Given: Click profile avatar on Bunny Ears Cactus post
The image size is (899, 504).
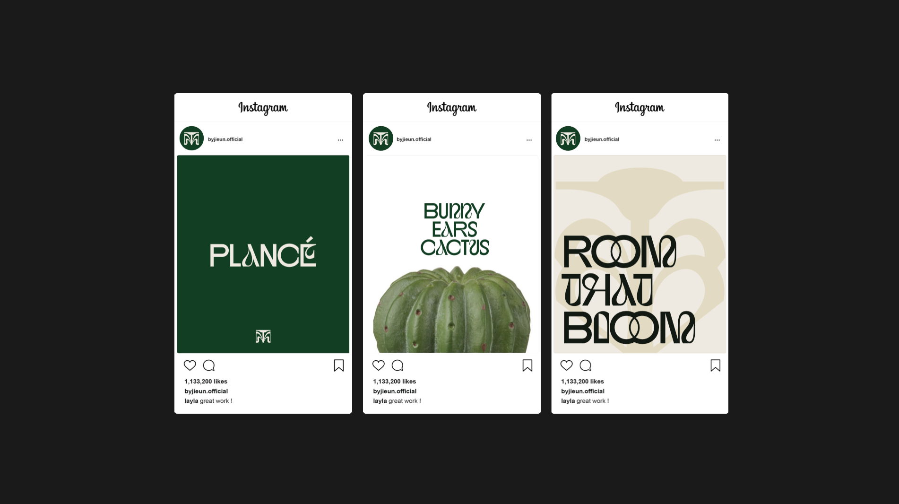Looking at the screenshot, I should click(x=380, y=139).
